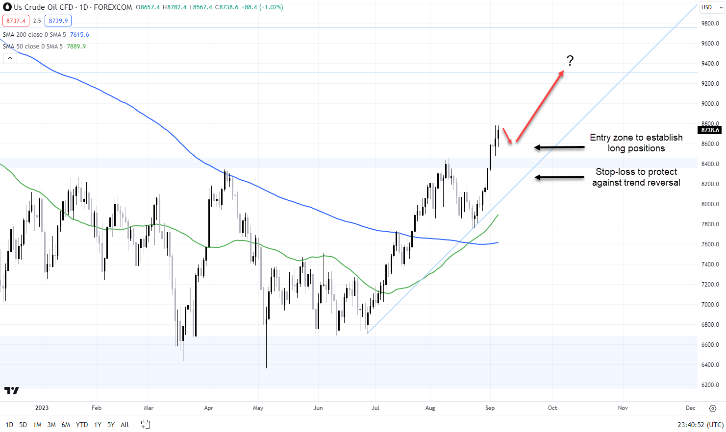
Task: Click the blue buy price 8739.9 button
Action: pos(58,21)
